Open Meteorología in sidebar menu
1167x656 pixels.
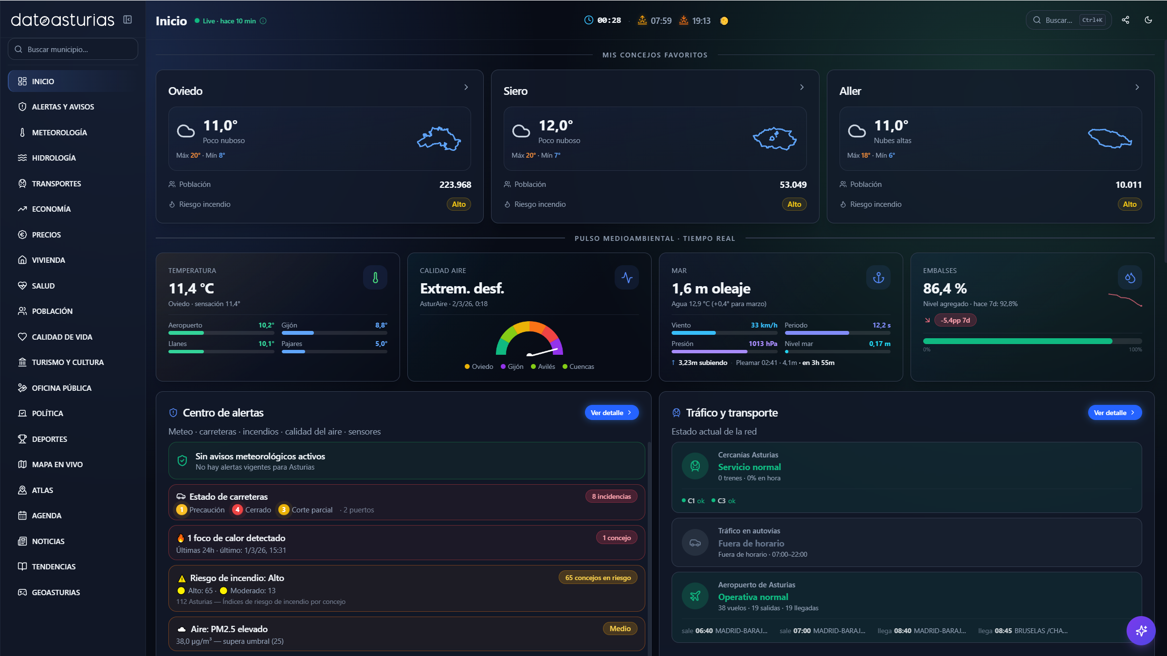coord(59,132)
